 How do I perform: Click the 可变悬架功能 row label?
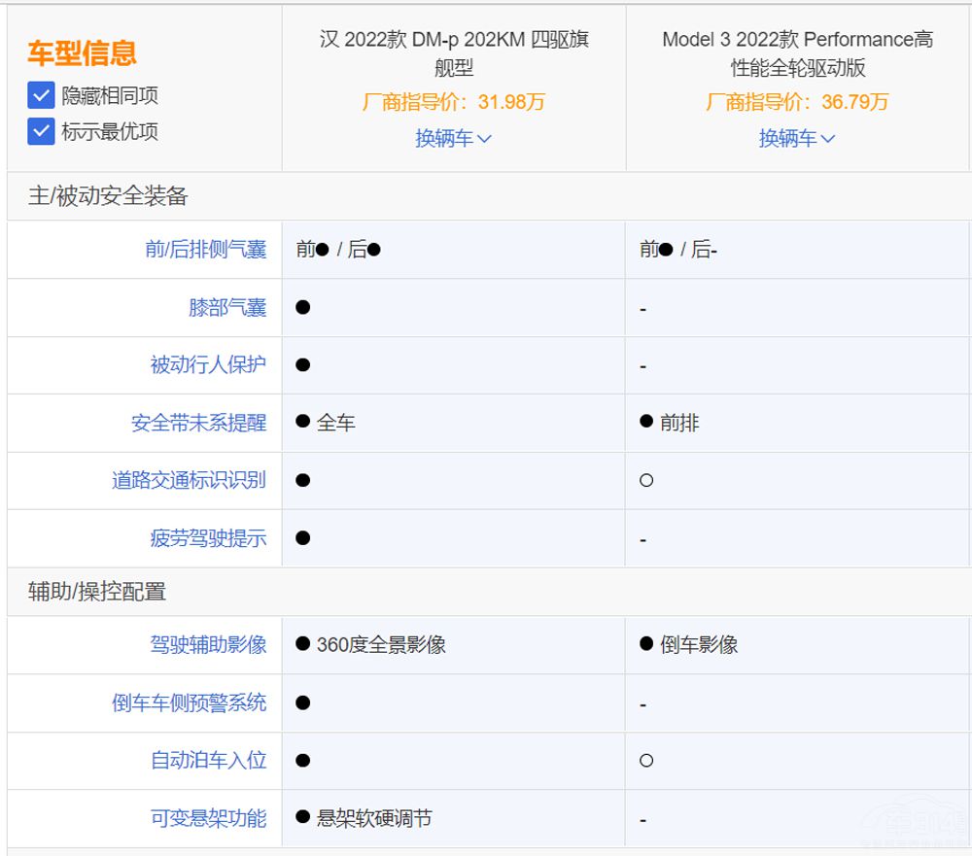(x=207, y=818)
